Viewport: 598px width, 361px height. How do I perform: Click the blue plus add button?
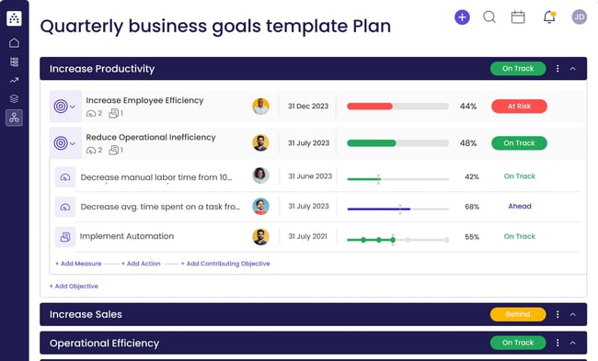click(x=462, y=17)
